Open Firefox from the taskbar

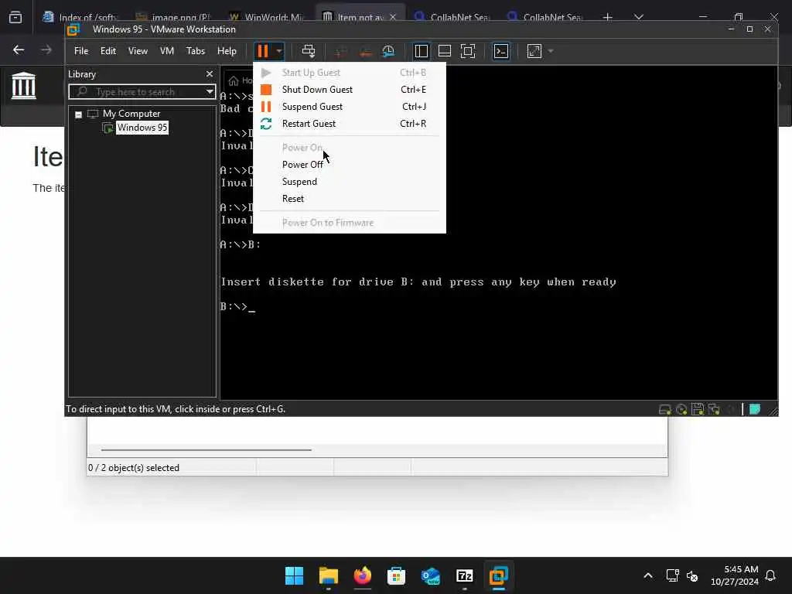tap(362, 575)
